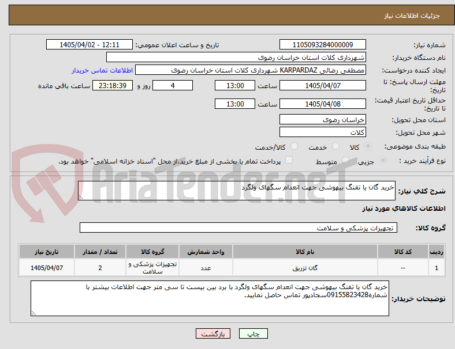Select the کالا/خدمت radio button

(x=294, y=146)
